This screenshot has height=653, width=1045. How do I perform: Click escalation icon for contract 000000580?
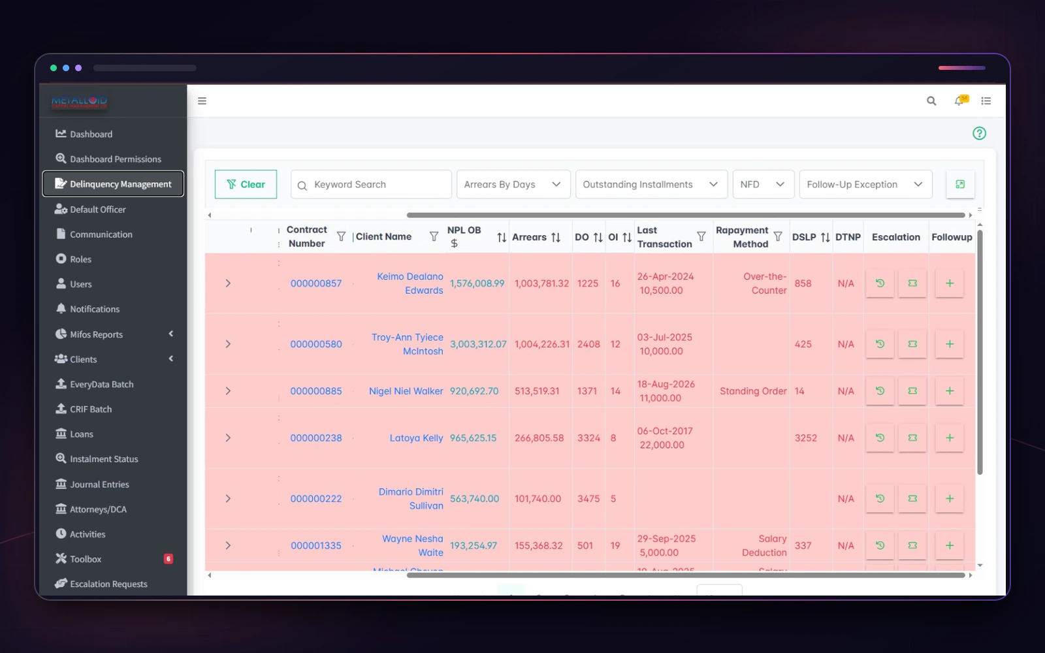click(x=912, y=344)
